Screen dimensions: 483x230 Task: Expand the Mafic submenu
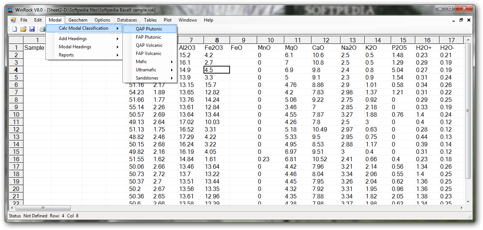coord(150,62)
